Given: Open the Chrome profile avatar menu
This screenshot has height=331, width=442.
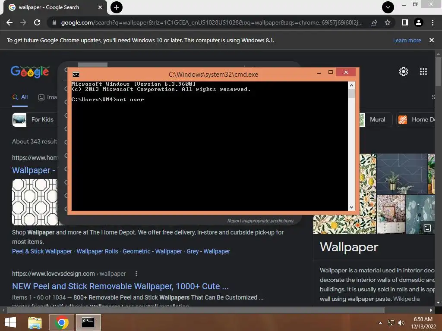Looking at the screenshot, I should (419, 22).
